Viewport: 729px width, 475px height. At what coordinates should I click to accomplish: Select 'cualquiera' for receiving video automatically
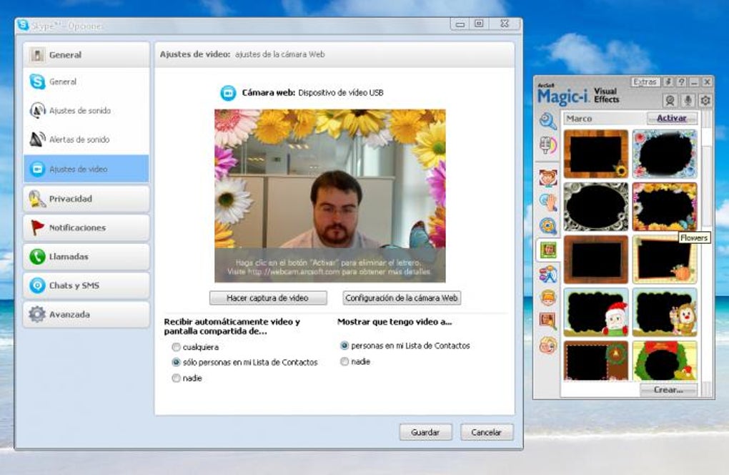coord(177,347)
